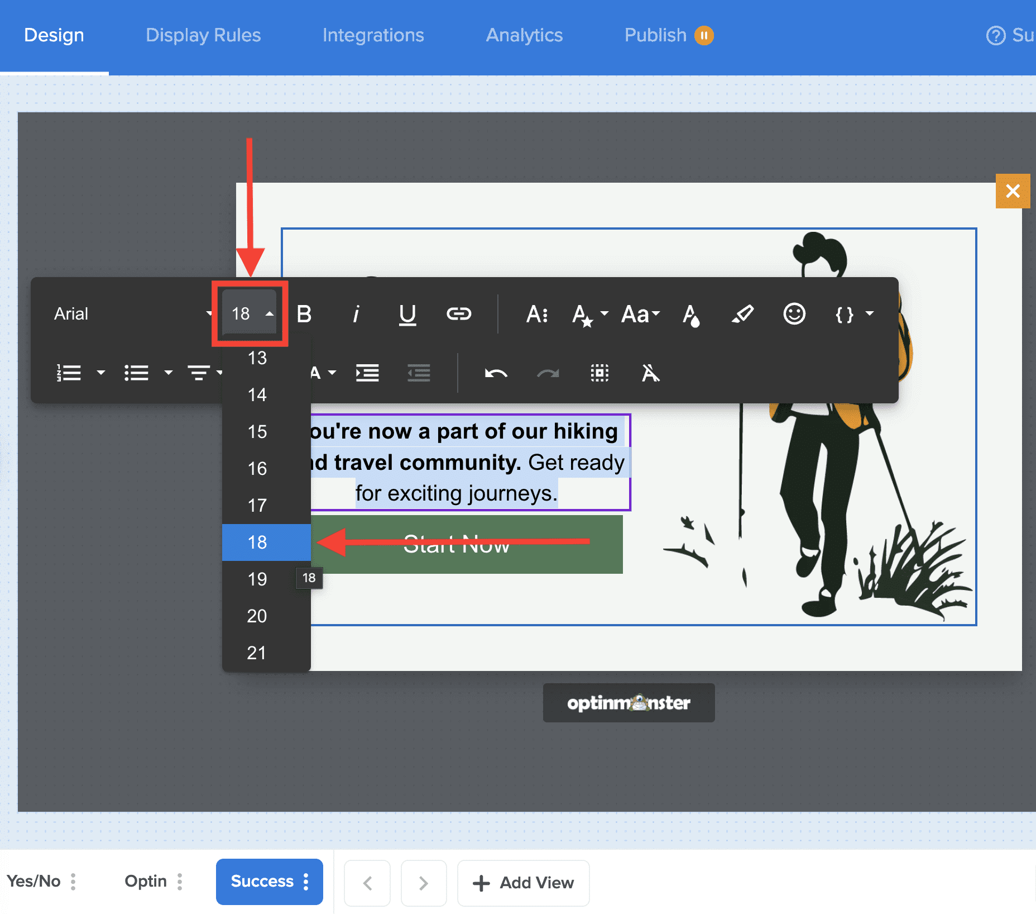Select font size 20 from list

coord(257,616)
